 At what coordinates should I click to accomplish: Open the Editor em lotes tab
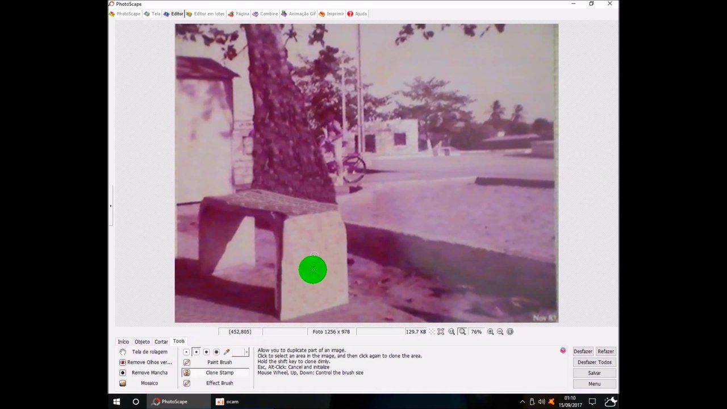206,14
